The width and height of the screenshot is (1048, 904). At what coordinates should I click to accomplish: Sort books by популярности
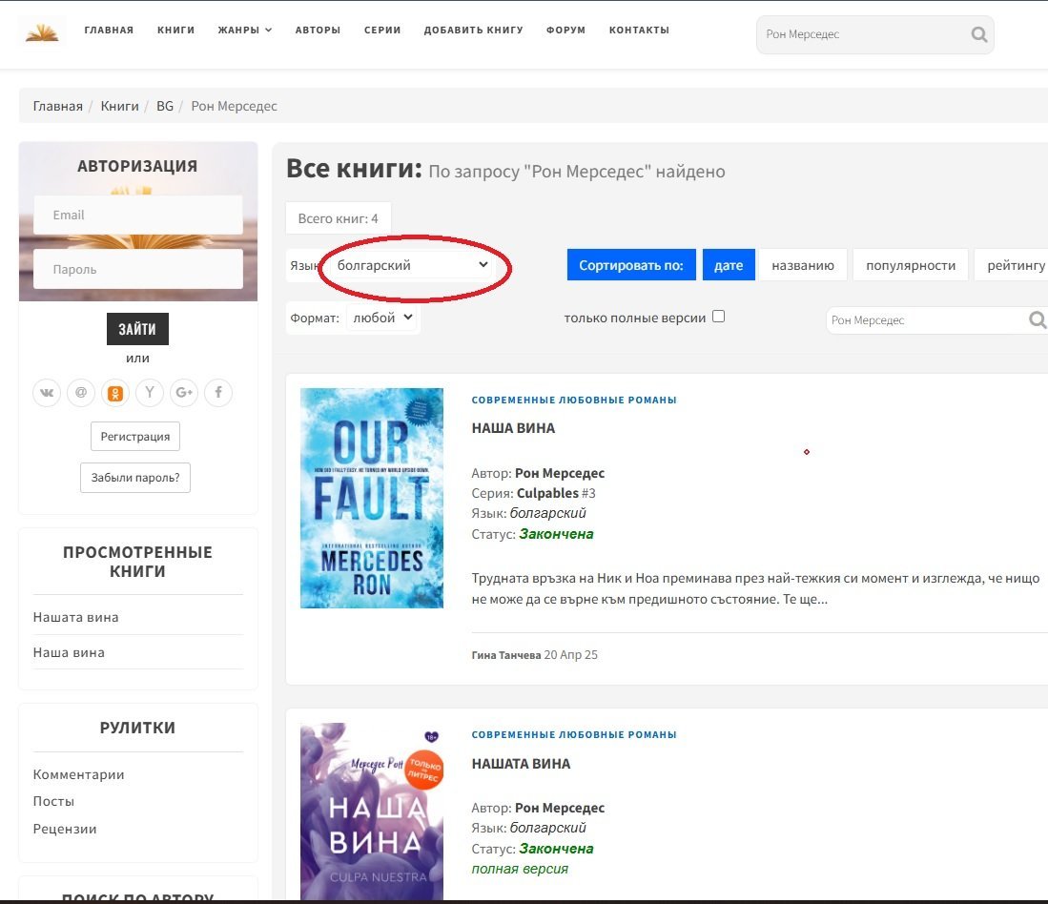pyautogui.click(x=910, y=265)
